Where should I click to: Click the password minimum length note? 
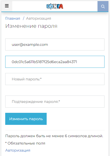pyautogui.click(x=54, y=136)
